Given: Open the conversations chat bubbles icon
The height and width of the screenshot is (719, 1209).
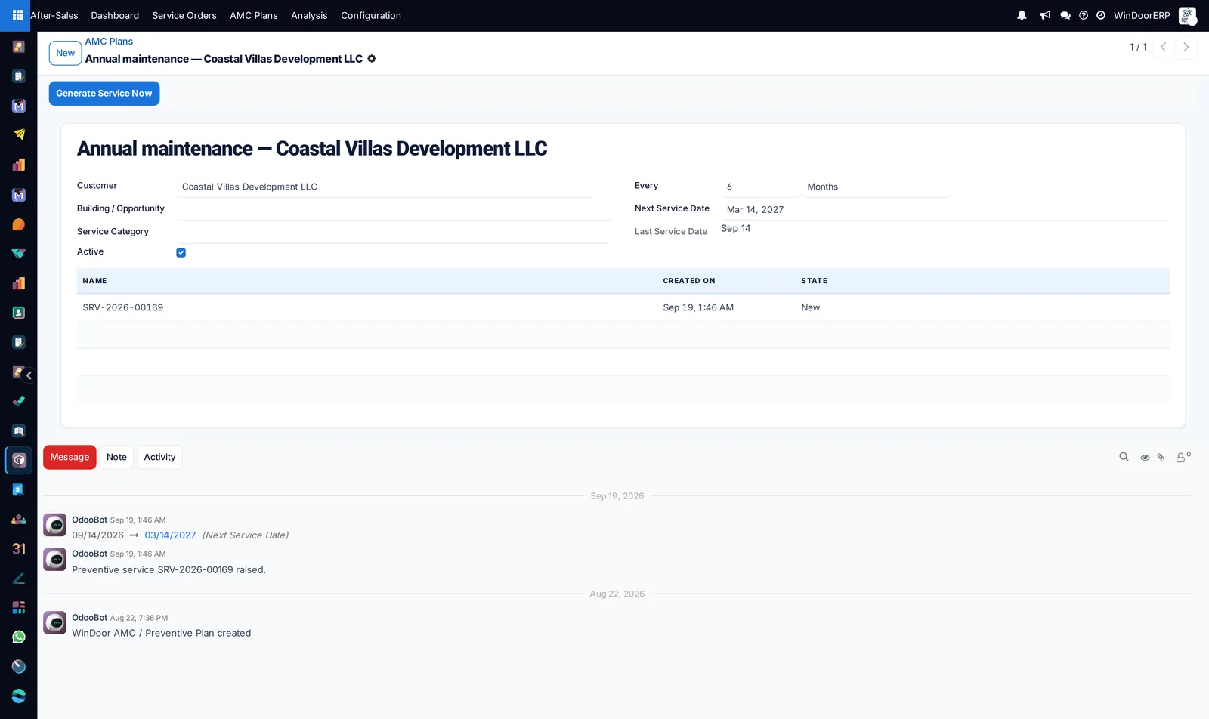Looking at the screenshot, I should [x=1065, y=15].
